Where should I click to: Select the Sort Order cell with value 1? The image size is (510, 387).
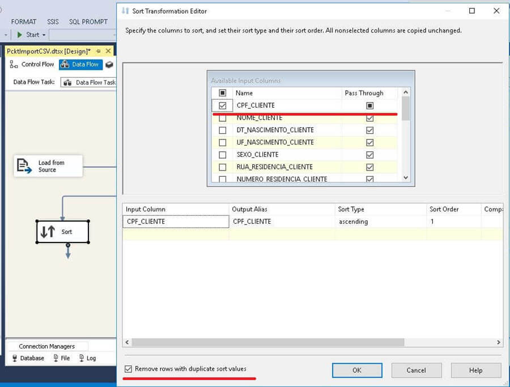click(454, 222)
